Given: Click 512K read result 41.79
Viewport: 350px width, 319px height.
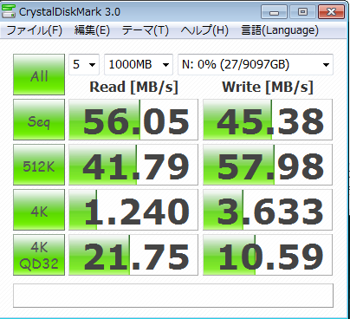Looking at the screenshot, I should click(x=133, y=165).
